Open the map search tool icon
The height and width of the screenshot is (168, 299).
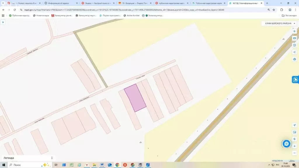pos(294,139)
